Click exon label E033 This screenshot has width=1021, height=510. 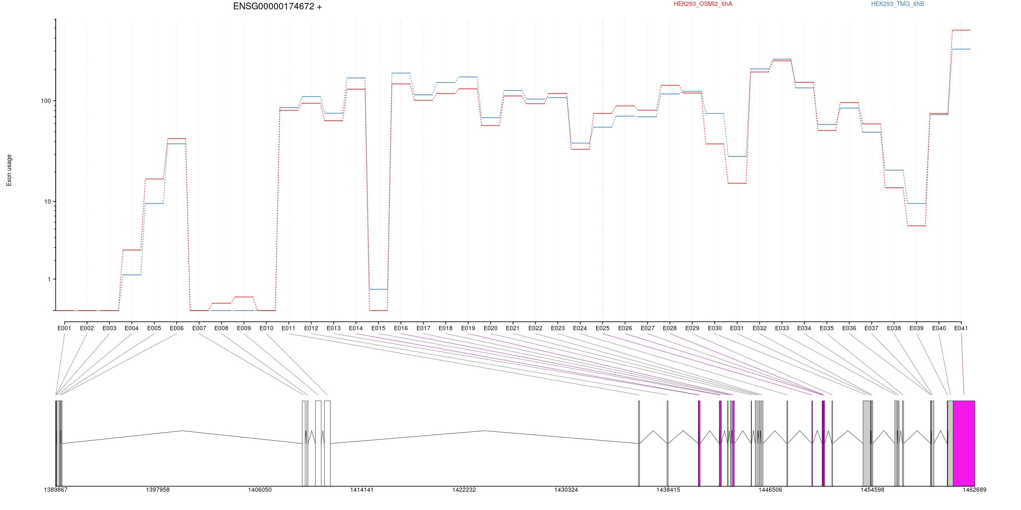click(782, 328)
